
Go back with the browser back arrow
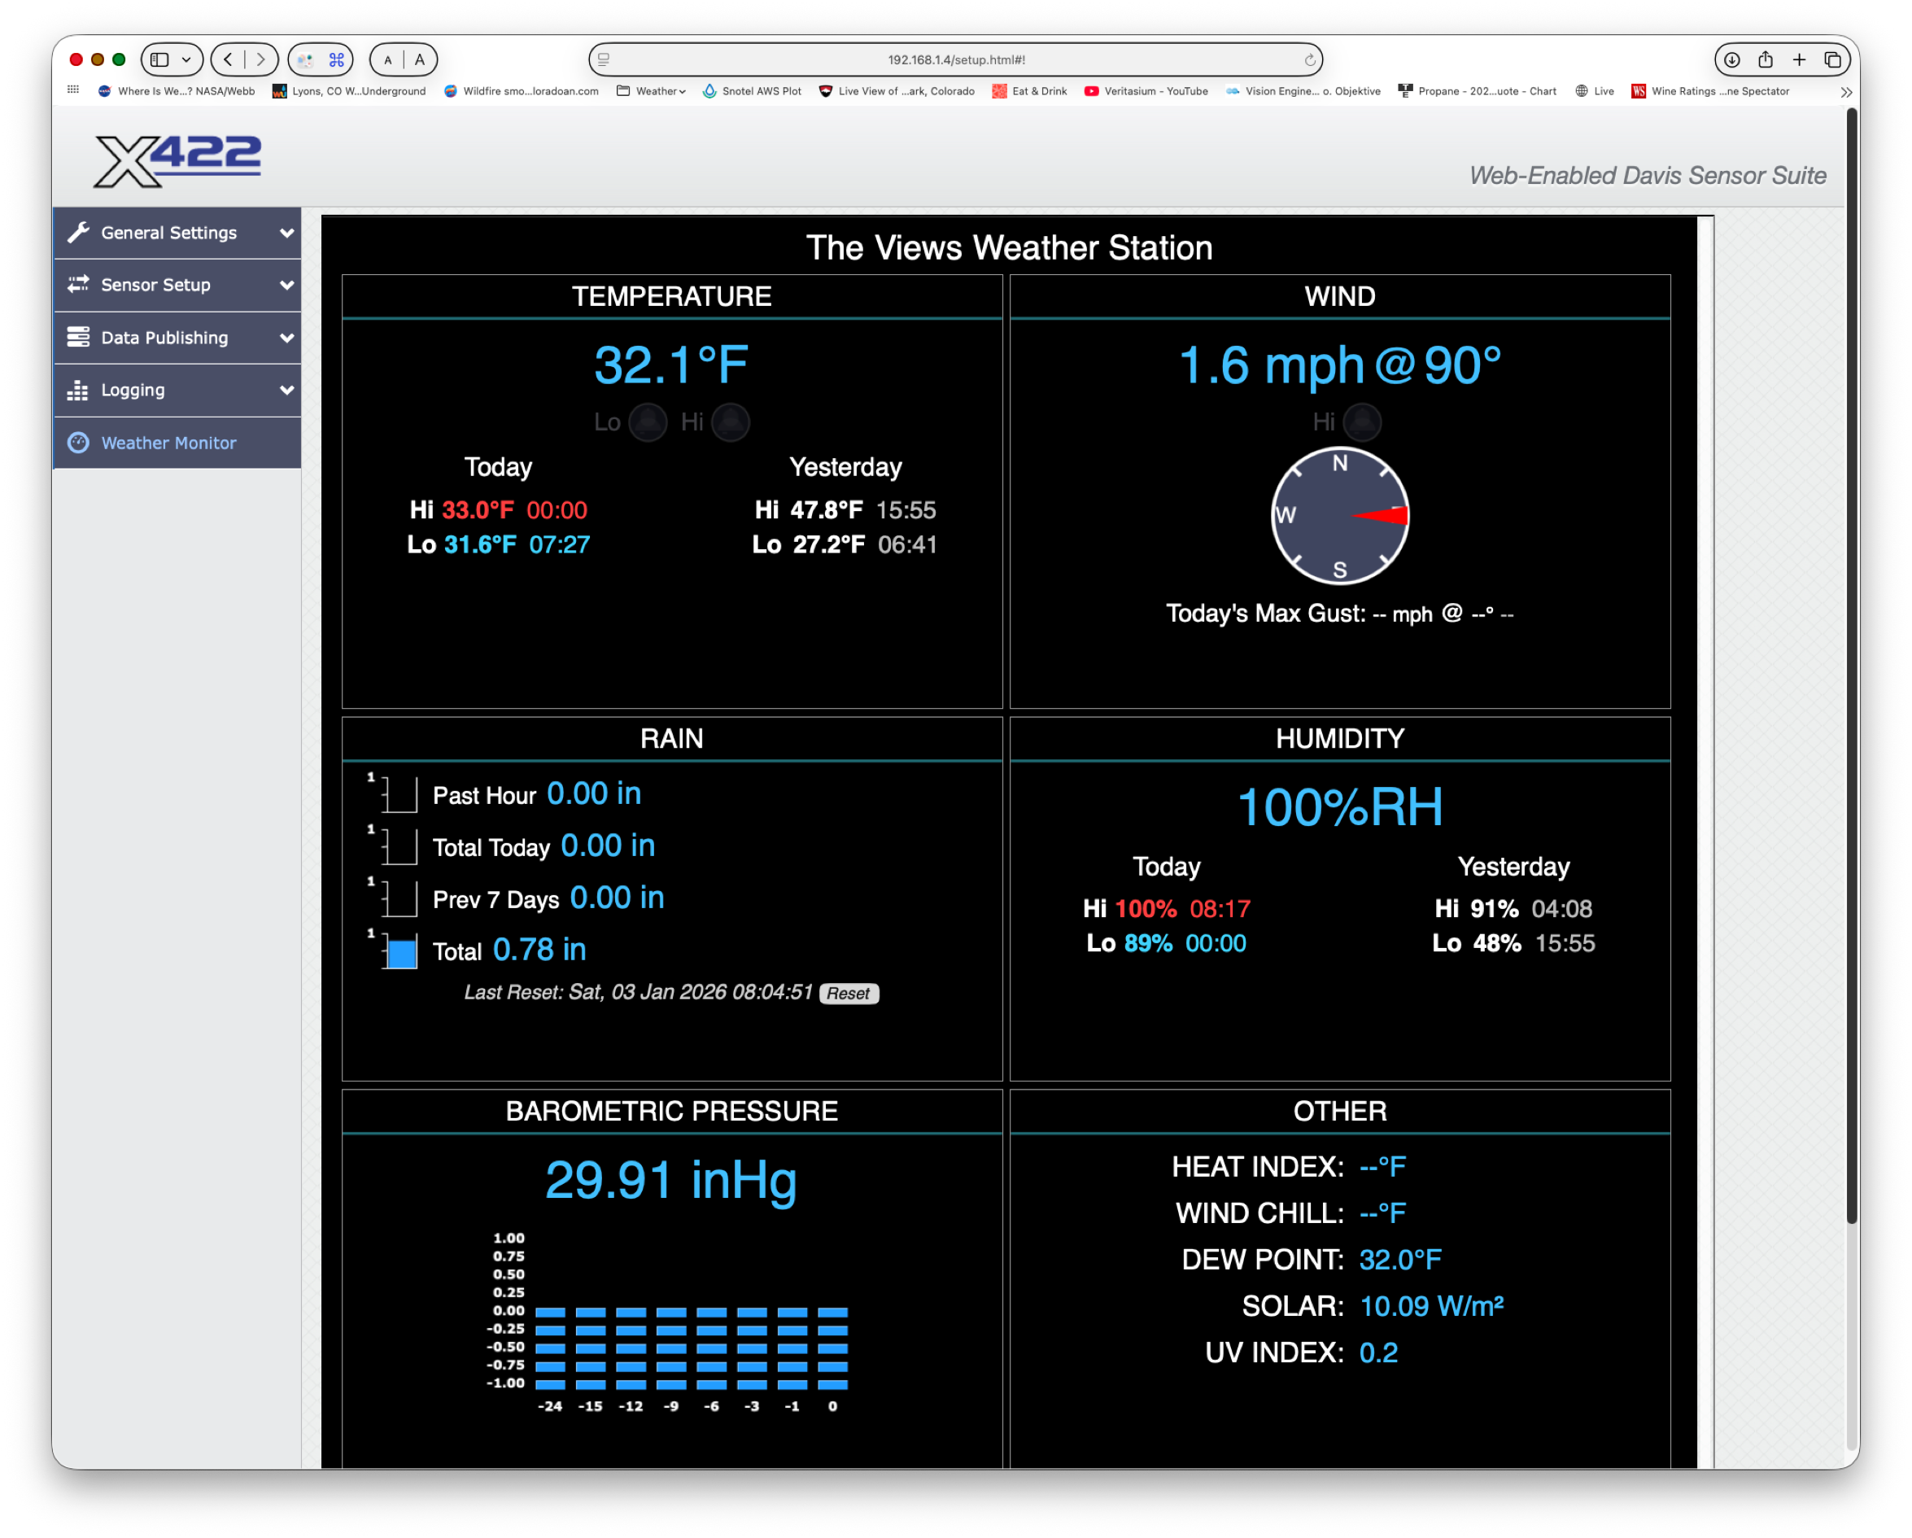tap(229, 60)
